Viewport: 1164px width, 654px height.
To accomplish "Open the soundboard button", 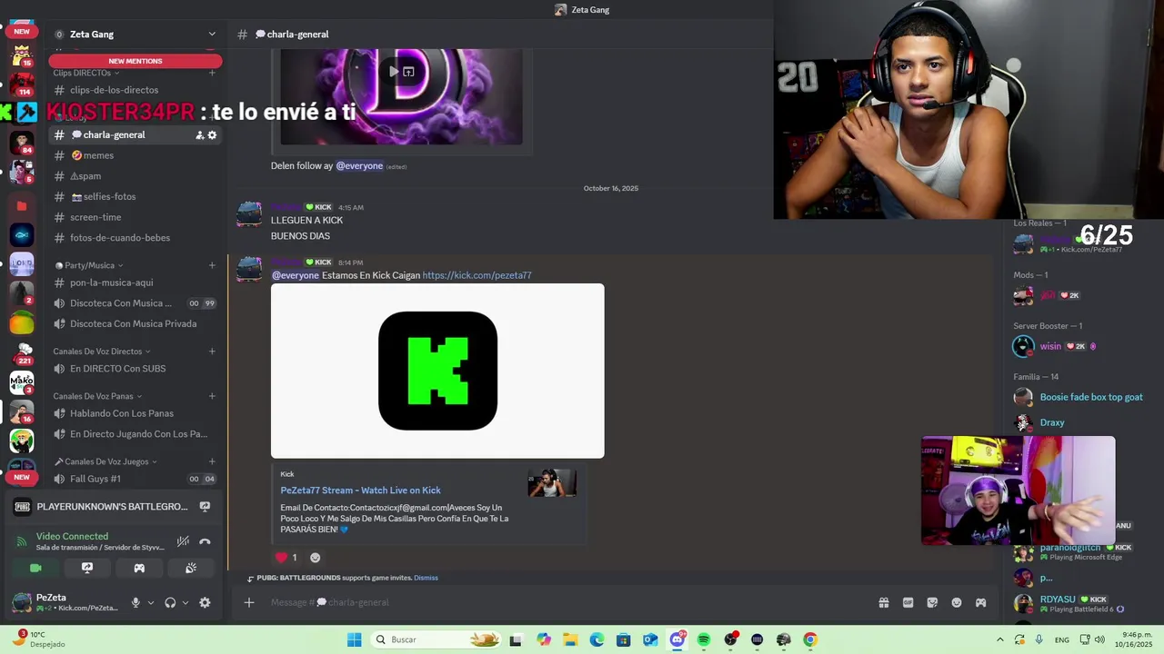I will (x=191, y=568).
